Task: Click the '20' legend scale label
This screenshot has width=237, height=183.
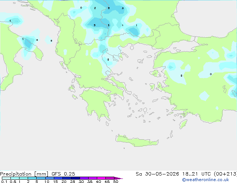Action: [64, 182]
